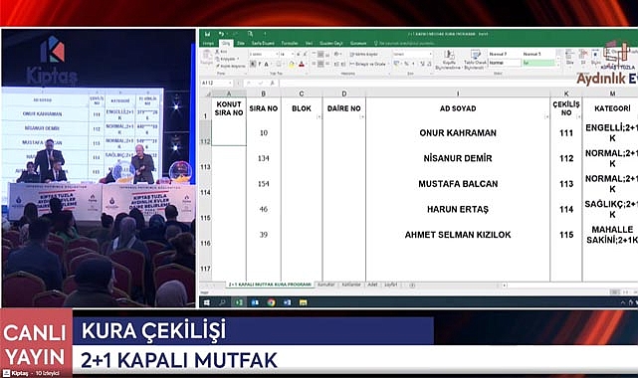This screenshot has height=378, width=638.
Task: Toggle top vertical alignment
Action: [x=314, y=54]
